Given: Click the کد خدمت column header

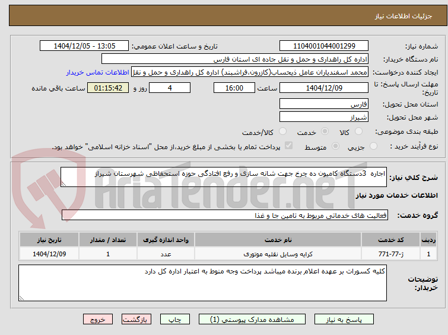Looking at the screenshot, I should (391, 240).
